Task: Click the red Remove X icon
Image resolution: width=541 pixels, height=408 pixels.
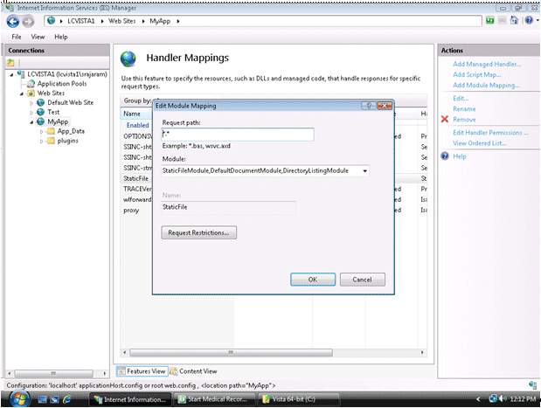Action: (x=445, y=119)
